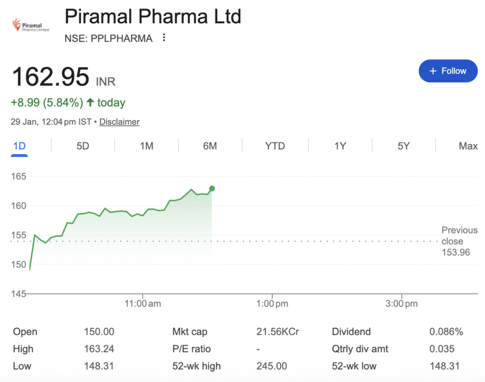Switch to the 5D chart tab

pos(83,146)
